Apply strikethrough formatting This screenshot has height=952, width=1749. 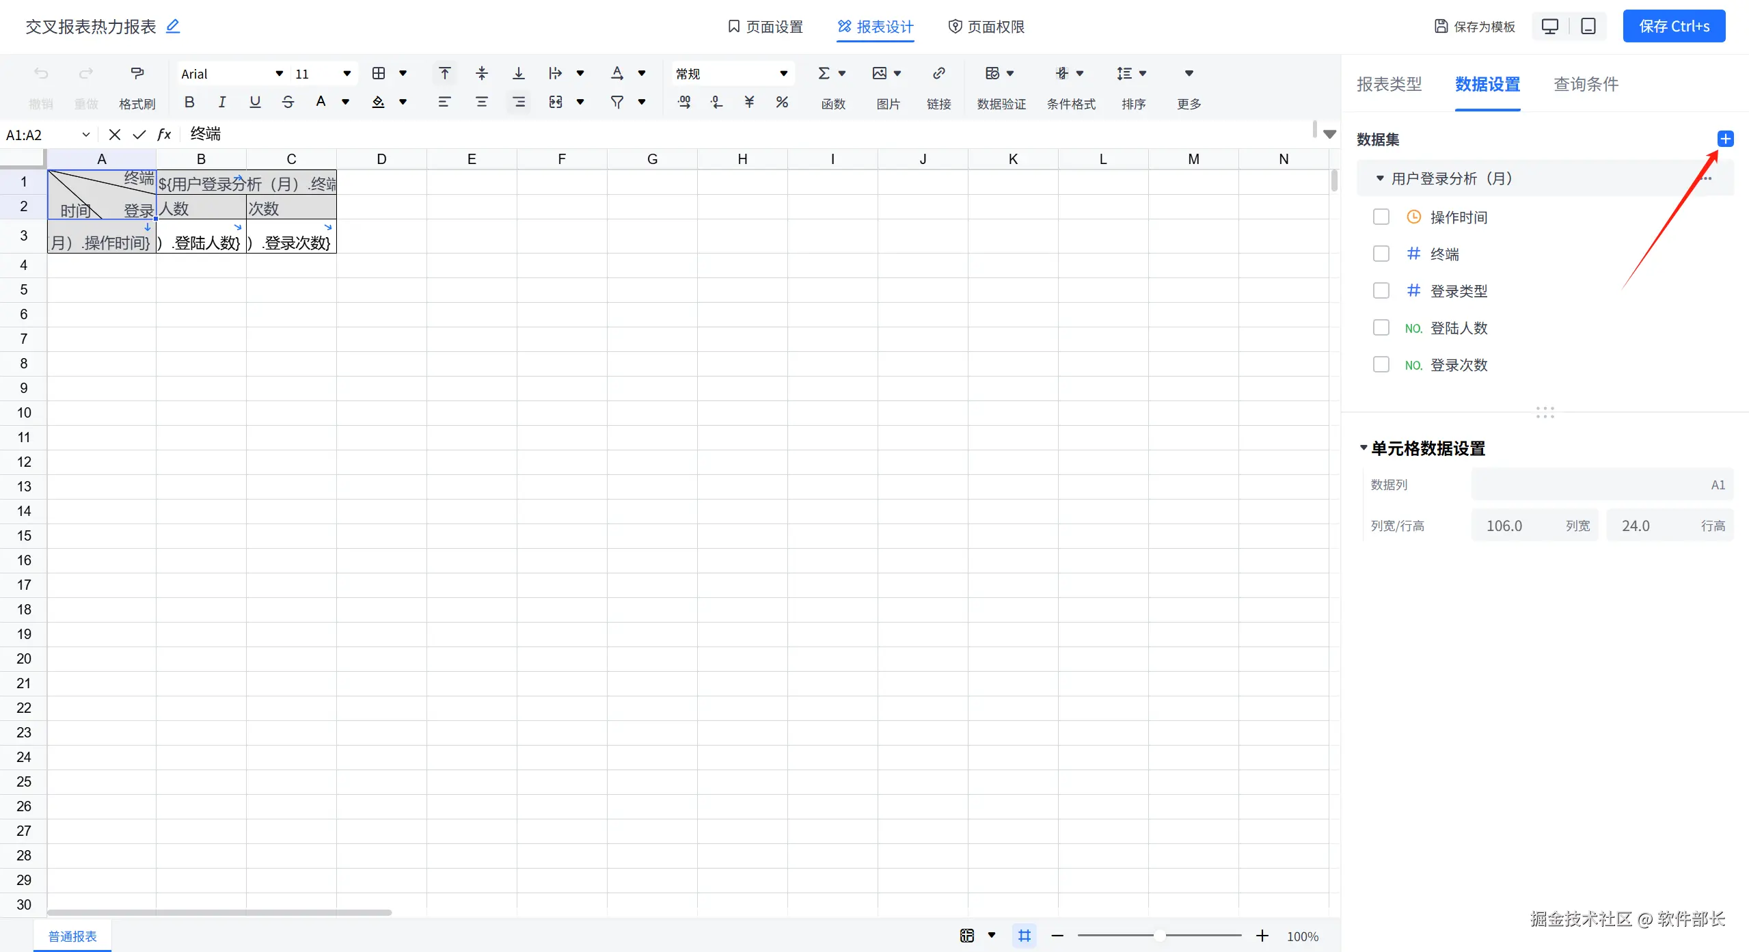(x=288, y=103)
